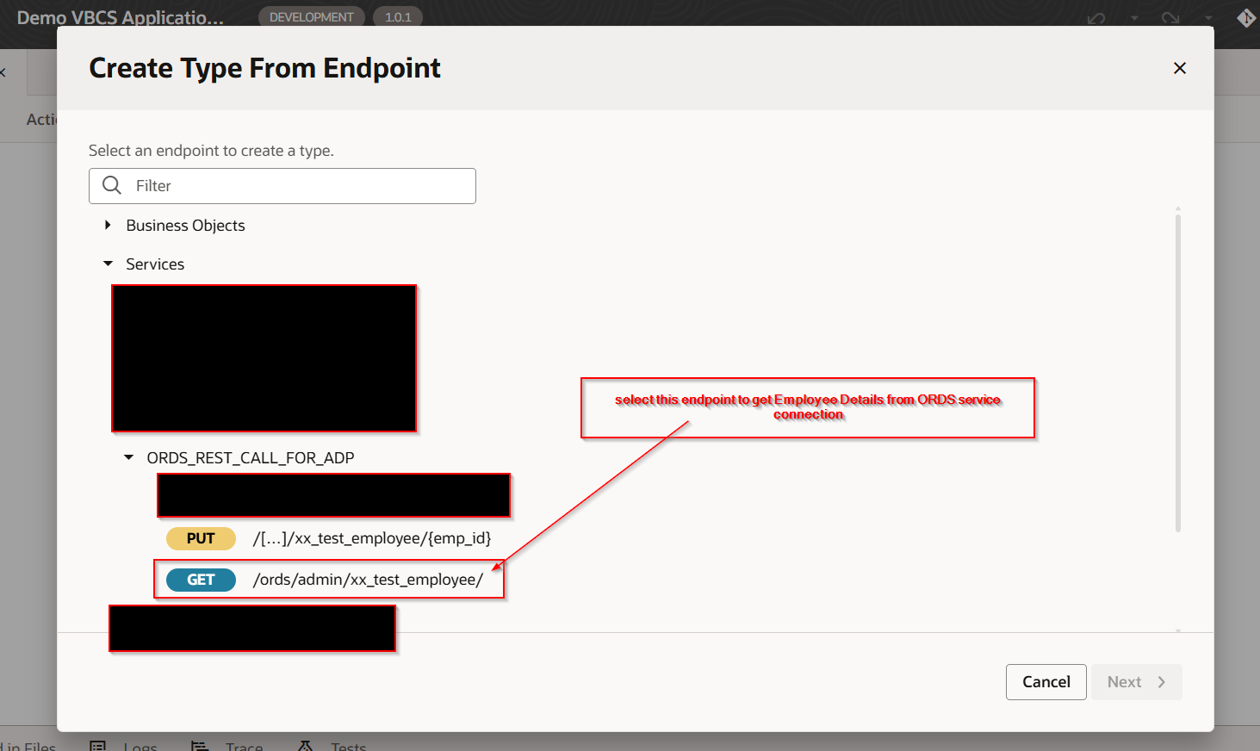Collapse the ORDS_REST_CALL_FOR_ADP node

[x=128, y=457]
